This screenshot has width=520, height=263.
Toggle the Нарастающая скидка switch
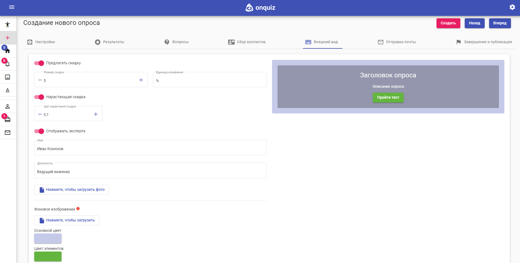click(39, 97)
